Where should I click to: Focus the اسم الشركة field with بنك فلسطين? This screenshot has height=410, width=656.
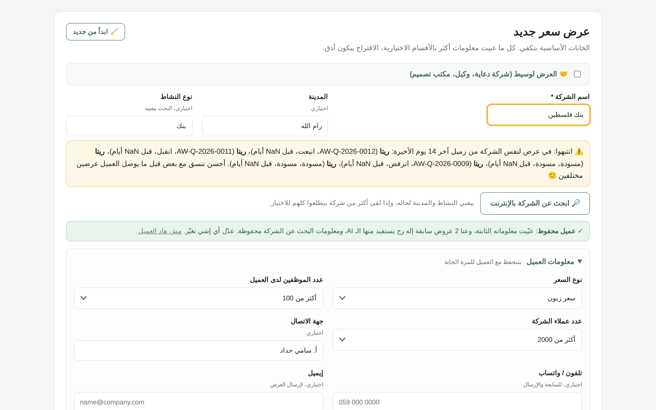[538, 115]
